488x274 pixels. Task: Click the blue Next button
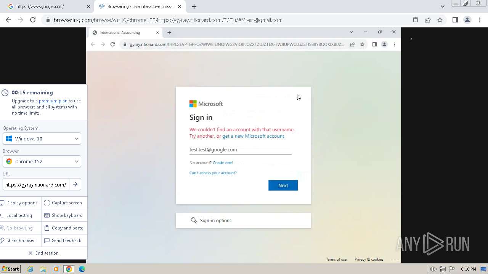coord(283,185)
